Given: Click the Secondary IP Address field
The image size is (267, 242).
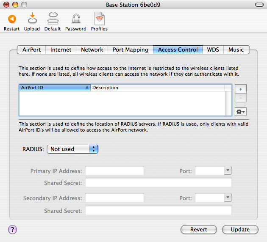Looking at the screenshot, I should click(x=114, y=198).
